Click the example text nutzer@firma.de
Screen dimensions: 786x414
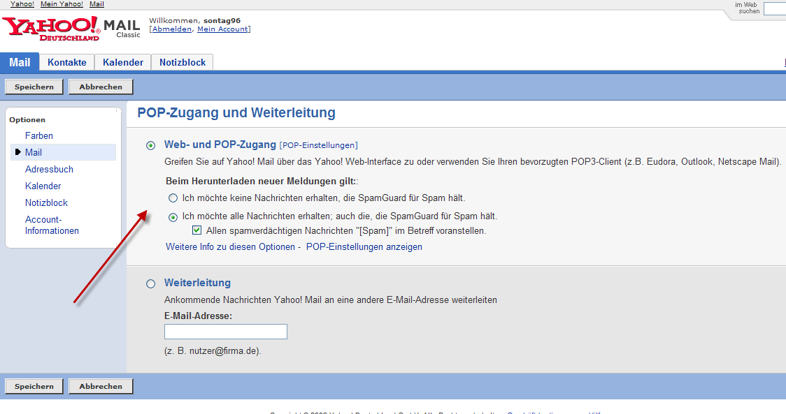click(x=224, y=351)
